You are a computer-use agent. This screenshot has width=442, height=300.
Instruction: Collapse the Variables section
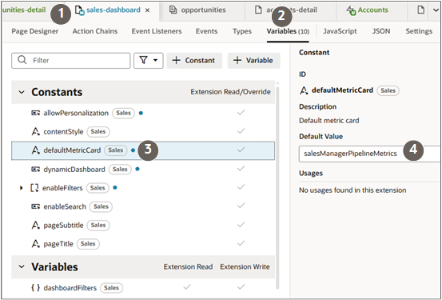[22, 267]
